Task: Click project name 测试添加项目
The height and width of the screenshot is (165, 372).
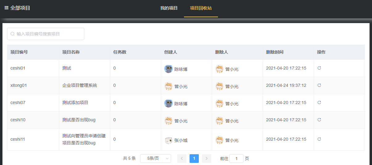Action: (75, 103)
